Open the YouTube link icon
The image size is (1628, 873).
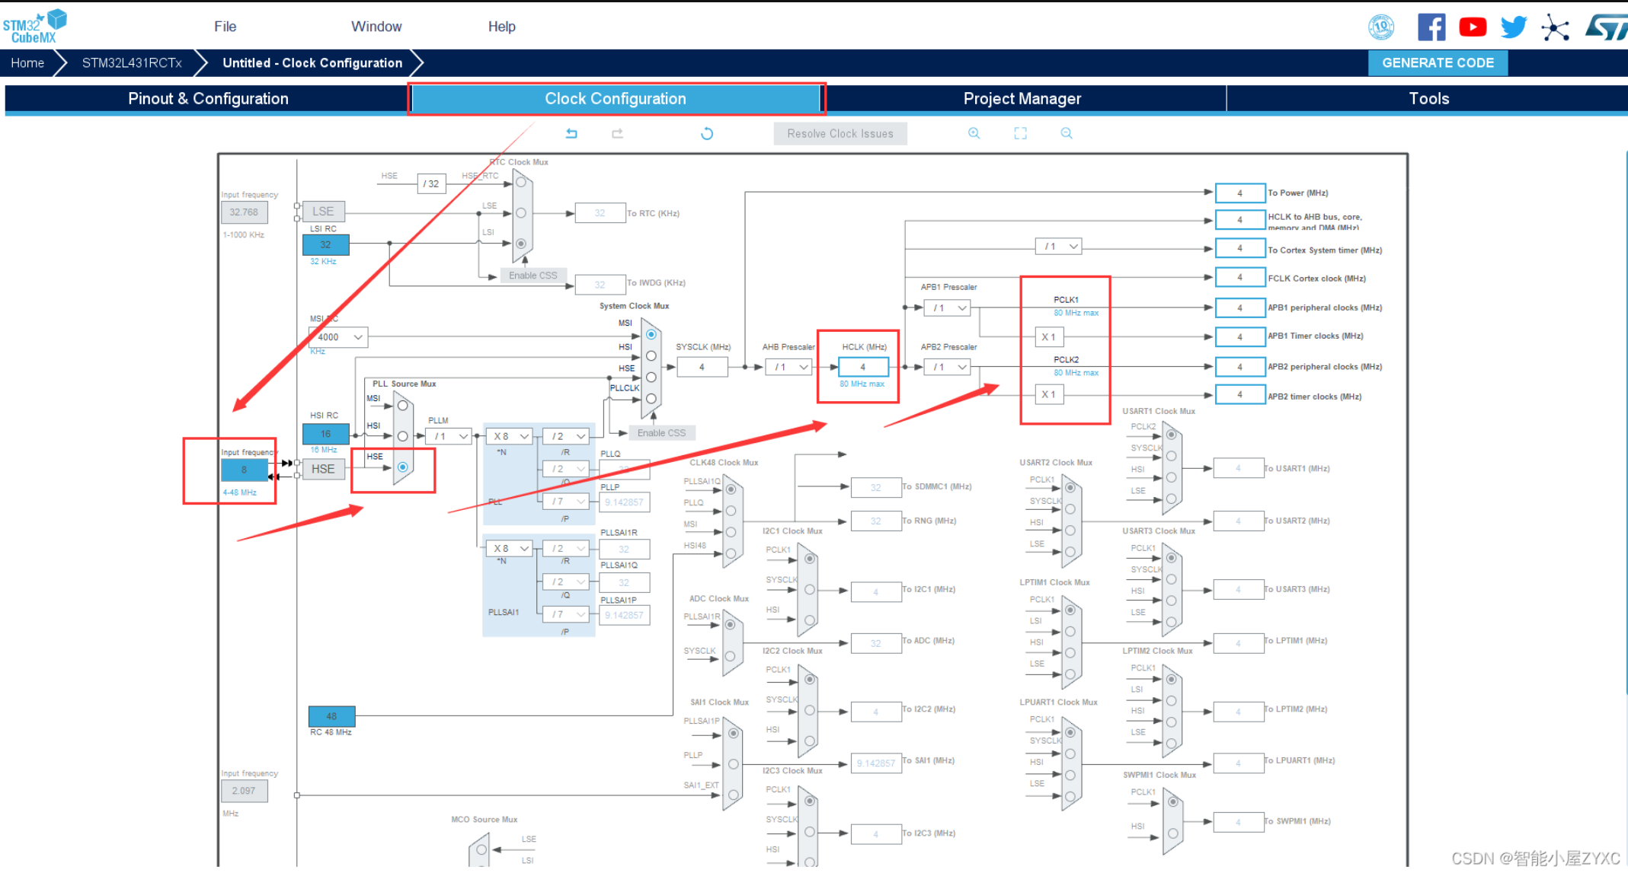pos(1473,27)
